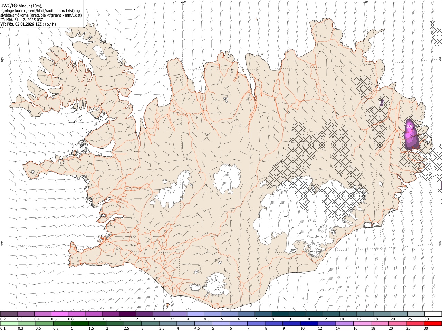The image size is (442, 331).
Task: Click the 'UWC/IG: Vindur (10m)' title text
Action: [x=21, y=6]
